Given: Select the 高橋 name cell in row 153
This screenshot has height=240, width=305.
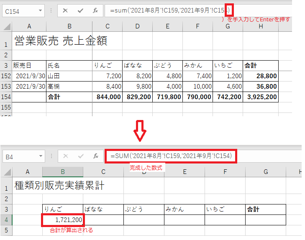Looking at the screenshot, I should click(69, 87).
